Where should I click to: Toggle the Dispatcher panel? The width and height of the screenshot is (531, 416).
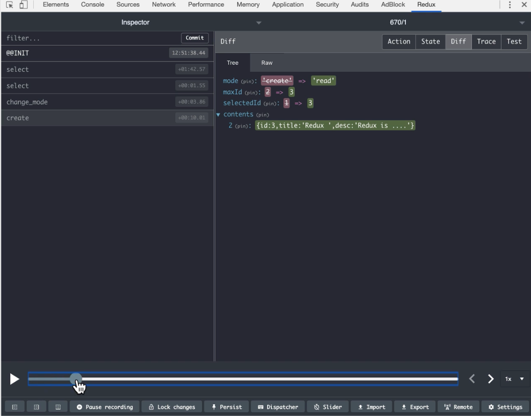[x=278, y=407]
